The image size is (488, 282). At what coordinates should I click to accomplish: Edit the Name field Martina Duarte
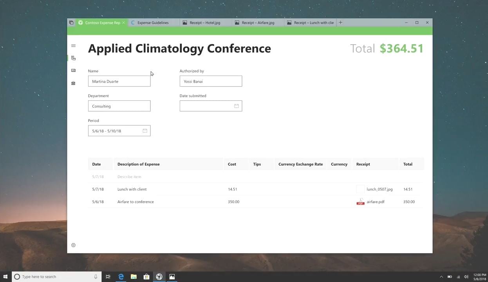pyautogui.click(x=119, y=81)
